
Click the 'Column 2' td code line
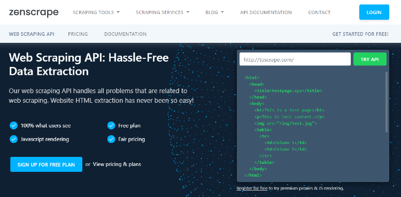pyautogui.click(x=286, y=149)
